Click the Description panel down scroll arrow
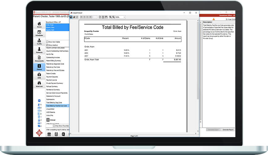The width and height of the screenshot is (268, 155). pos(201,122)
